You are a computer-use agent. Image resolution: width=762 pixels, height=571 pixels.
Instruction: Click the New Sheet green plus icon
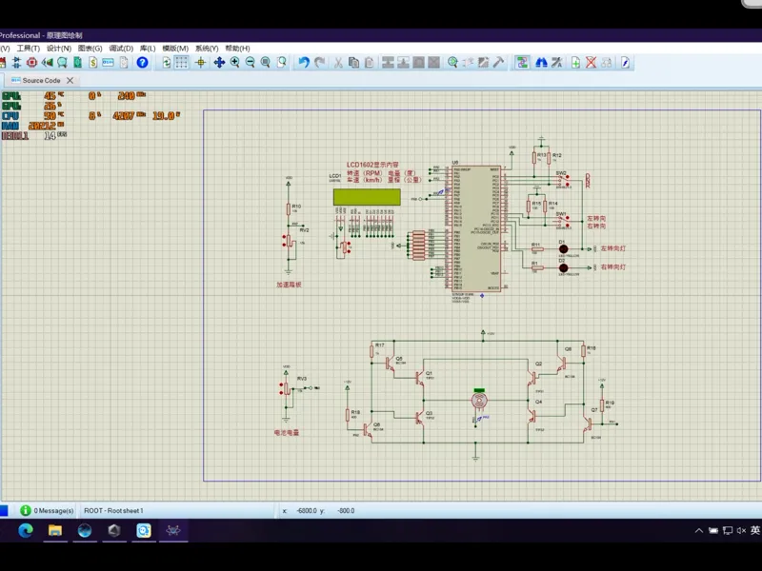[575, 62]
